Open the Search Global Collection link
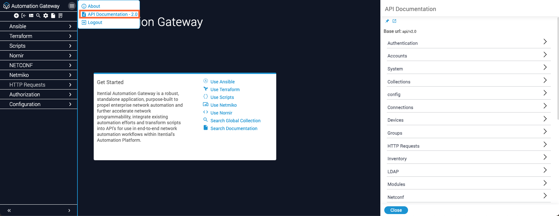The height and width of the screenshot is (216, 559). 236,121
